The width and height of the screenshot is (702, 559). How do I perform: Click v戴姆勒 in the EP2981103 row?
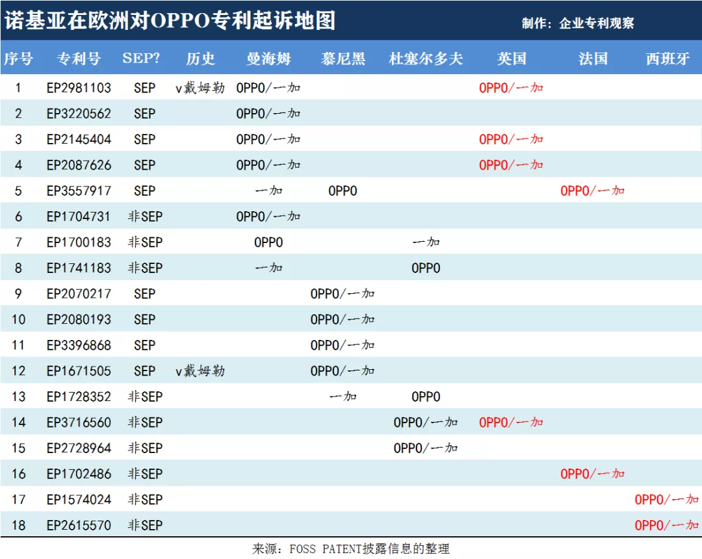200,88
